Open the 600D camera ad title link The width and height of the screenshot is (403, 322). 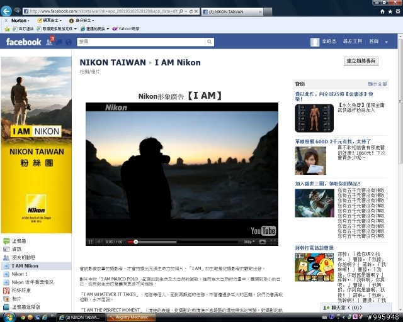333,142
